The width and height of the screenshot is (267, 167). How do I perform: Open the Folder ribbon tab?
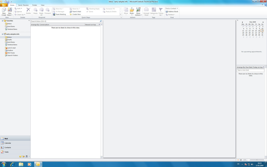click(x=34, y=5)
